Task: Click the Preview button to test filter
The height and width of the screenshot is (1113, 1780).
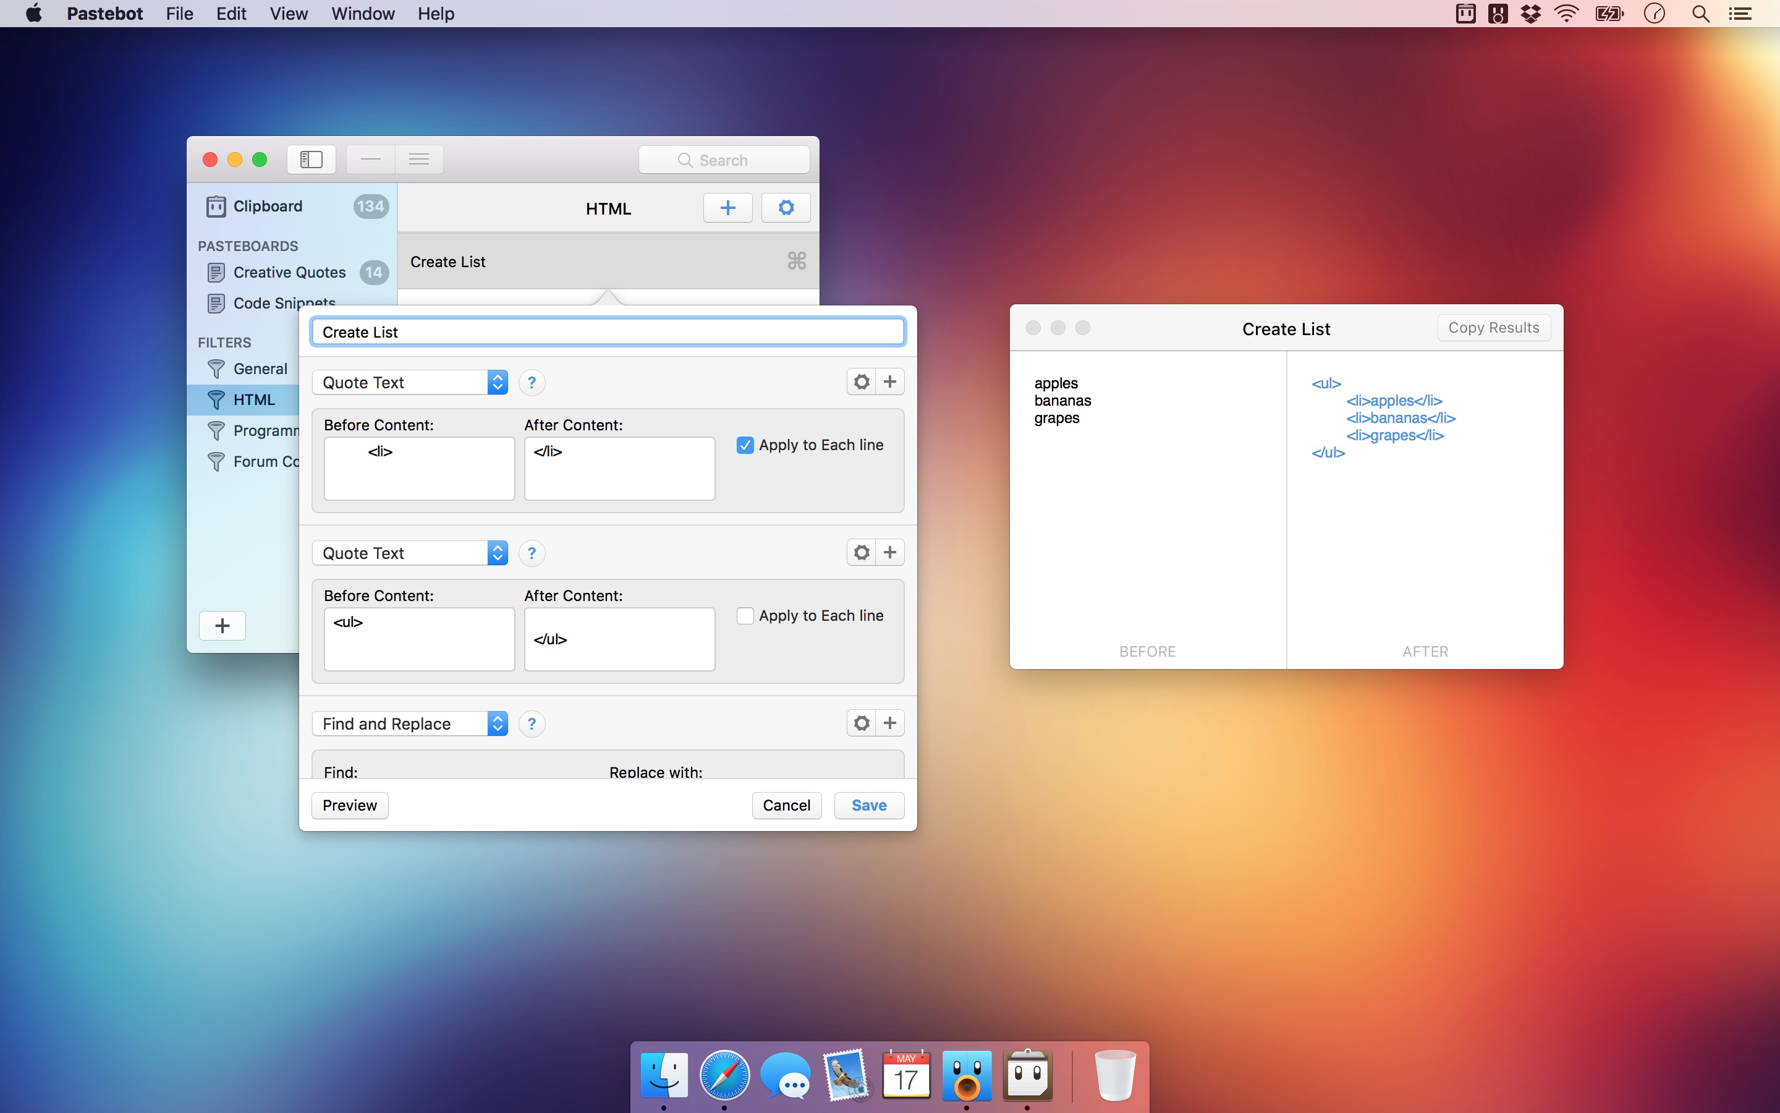Action: point(349,804)
